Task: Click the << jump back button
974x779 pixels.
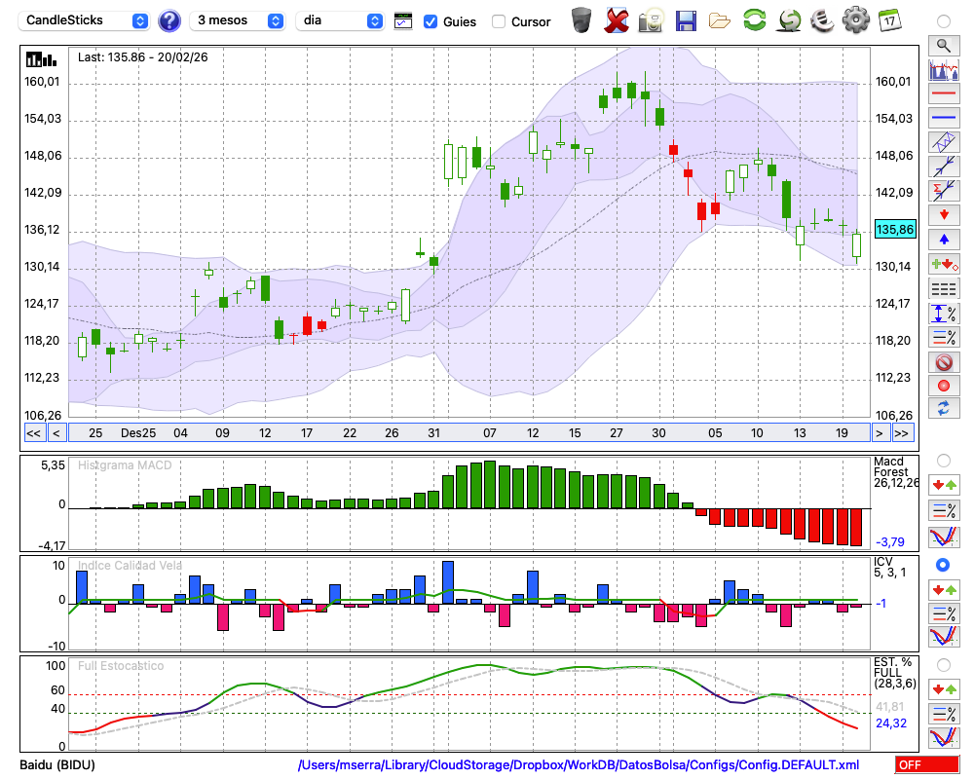Action: [33, 433]
